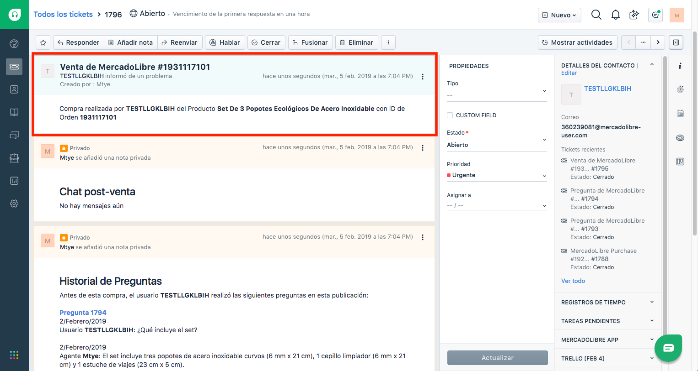The image size is (698, 371).
Task: Open the calendar icon in right rail
Action: [680, 113]
